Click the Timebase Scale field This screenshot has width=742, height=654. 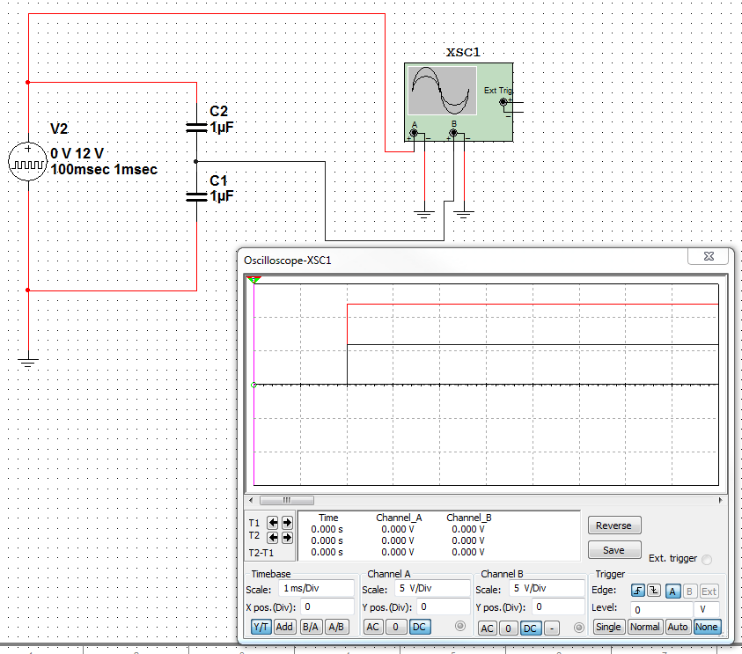(x=315, y=588)
